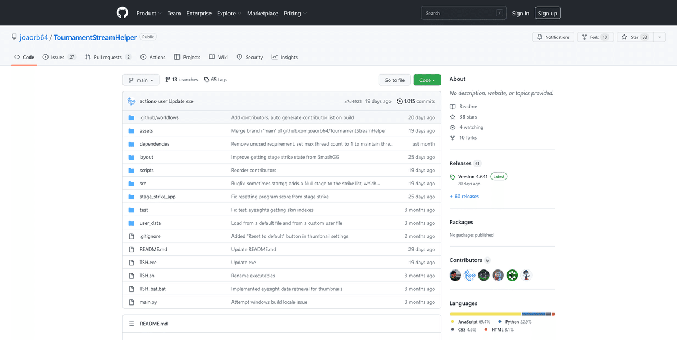This screenshot has width=677, height=340.
Task: Click the actions-user avatar in commit bar
Action: coord(131,101)
